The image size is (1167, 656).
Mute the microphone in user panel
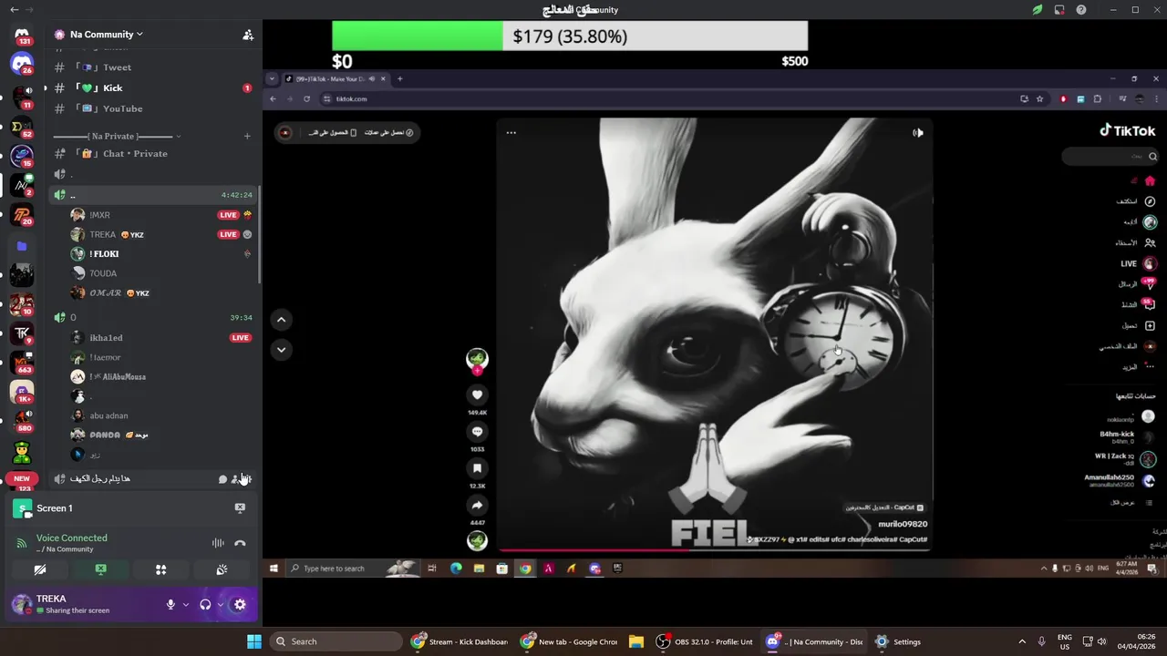point(170,604)
